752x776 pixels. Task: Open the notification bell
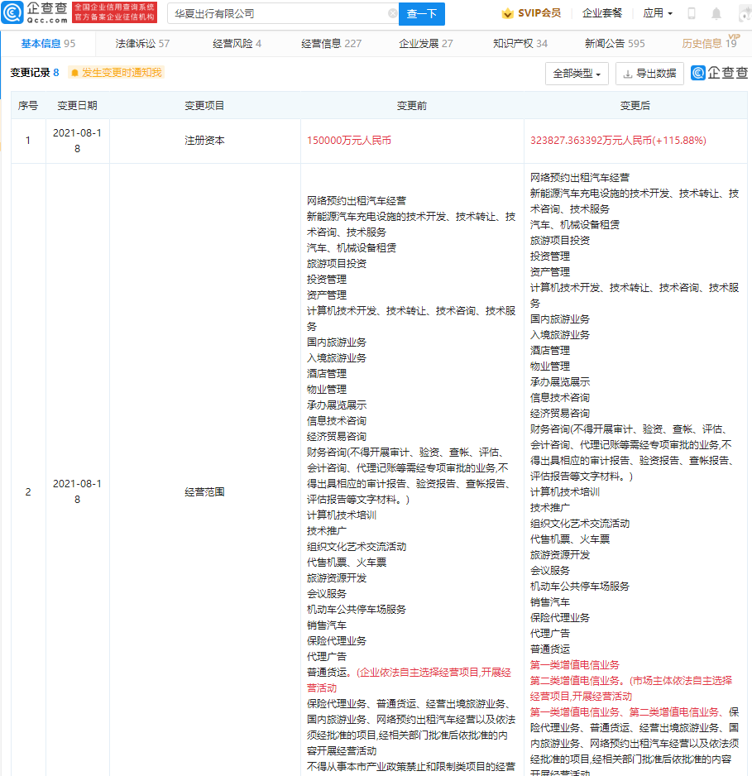pos(716,13)
